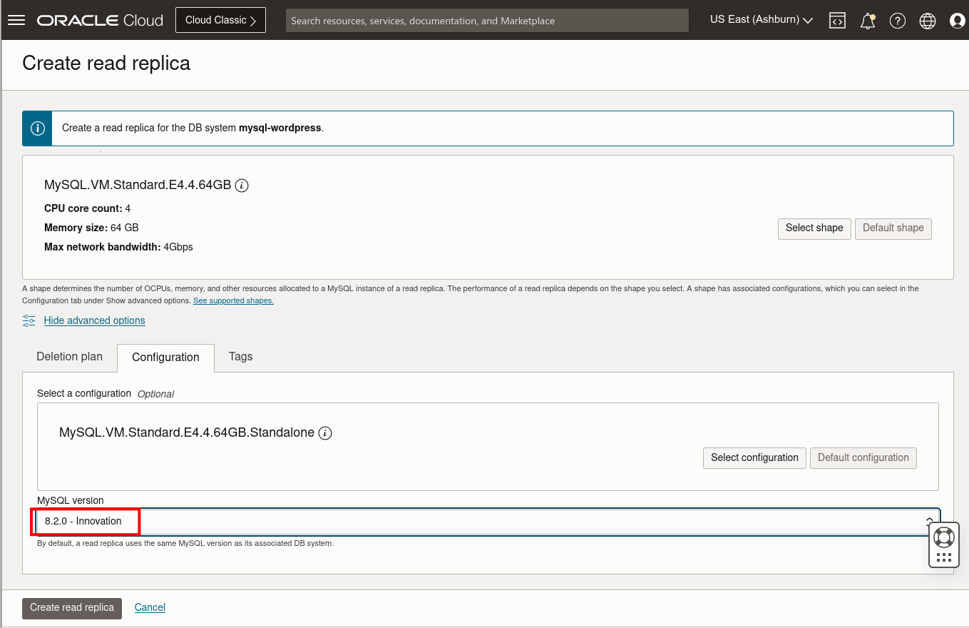Open the user profile avatar
Viewport: 969px width, 628px height.
[956, 20]
